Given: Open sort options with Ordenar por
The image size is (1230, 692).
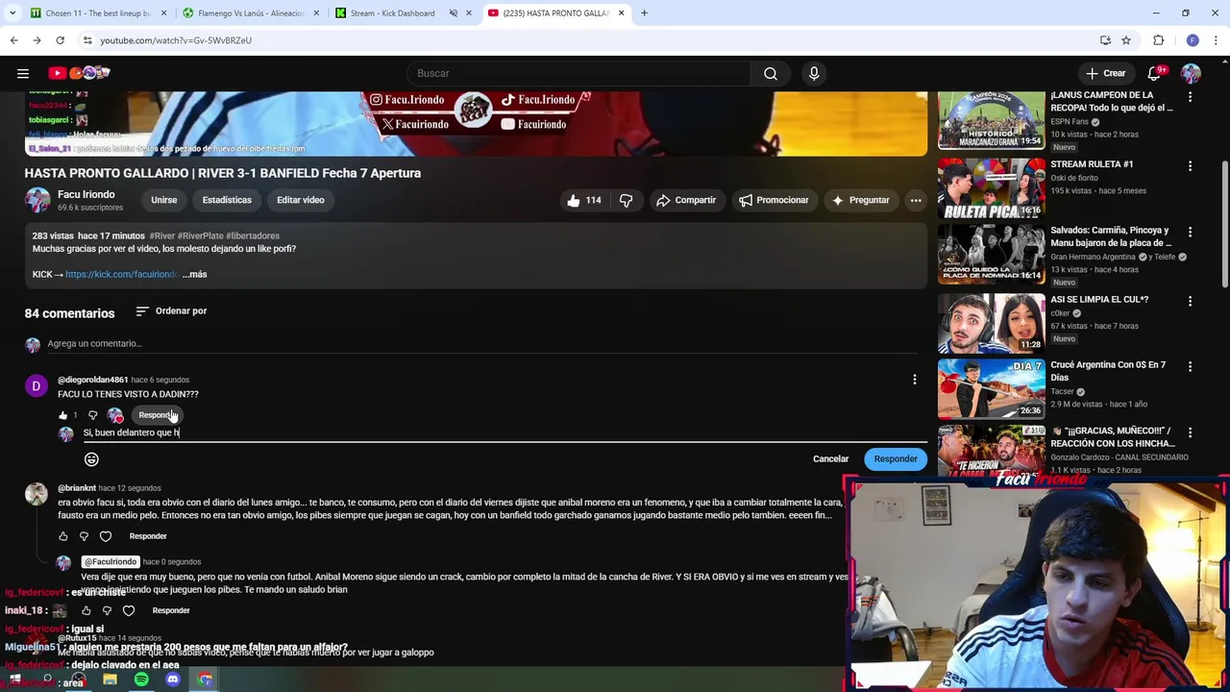Looking at the screenshot, I should (171, 311).
